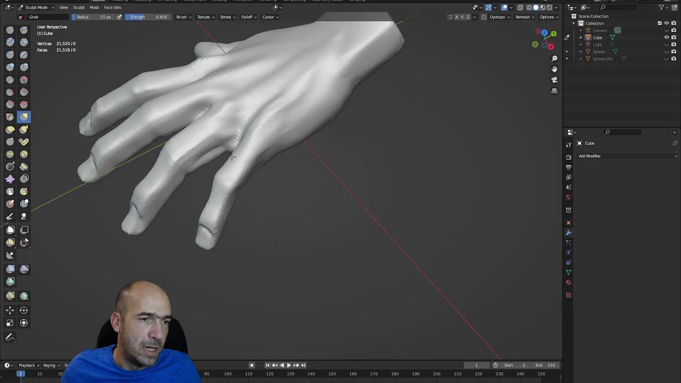The image size is (681, 383).
Task: Open the Add Modifier dropdown
Action: [627, 156]
